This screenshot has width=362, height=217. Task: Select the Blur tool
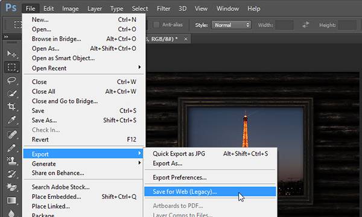point(11,213)
